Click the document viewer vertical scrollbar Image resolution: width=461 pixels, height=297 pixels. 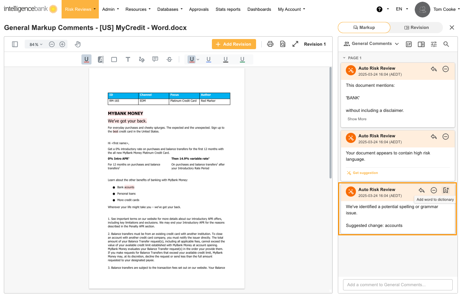(331, 123)
